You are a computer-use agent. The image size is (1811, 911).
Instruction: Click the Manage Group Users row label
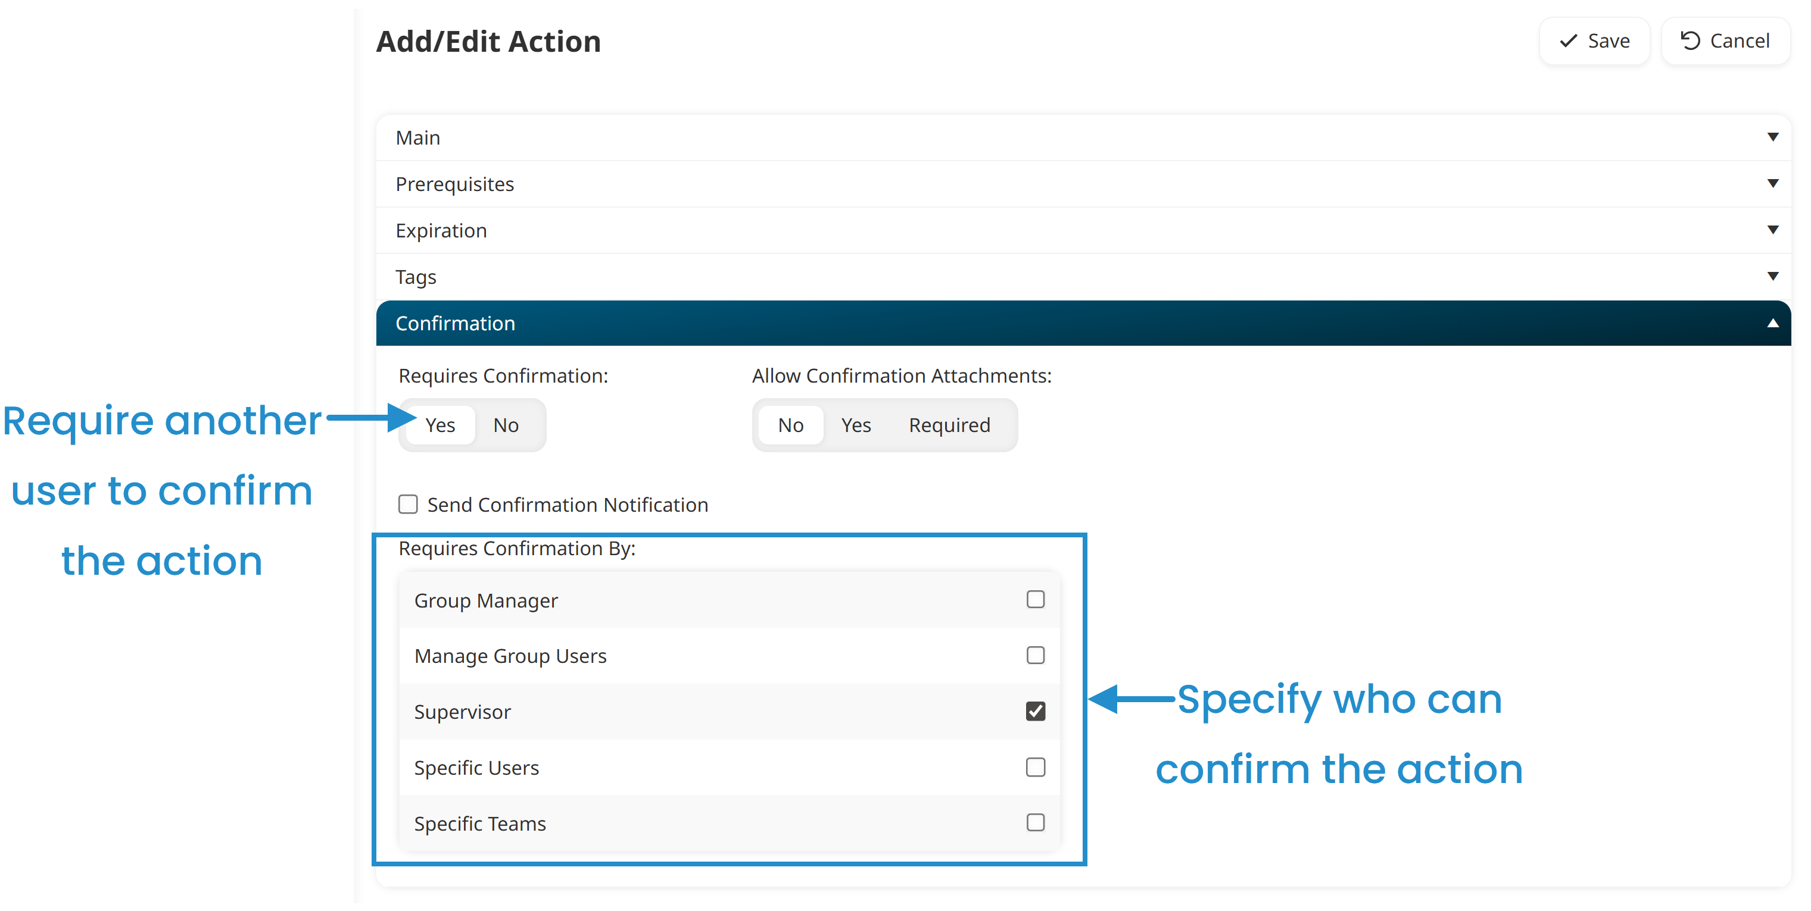click(x=510, y=656)
